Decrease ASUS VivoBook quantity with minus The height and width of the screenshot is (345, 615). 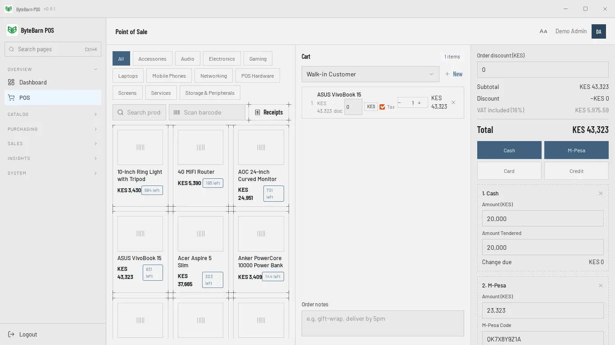click(400, 103)
